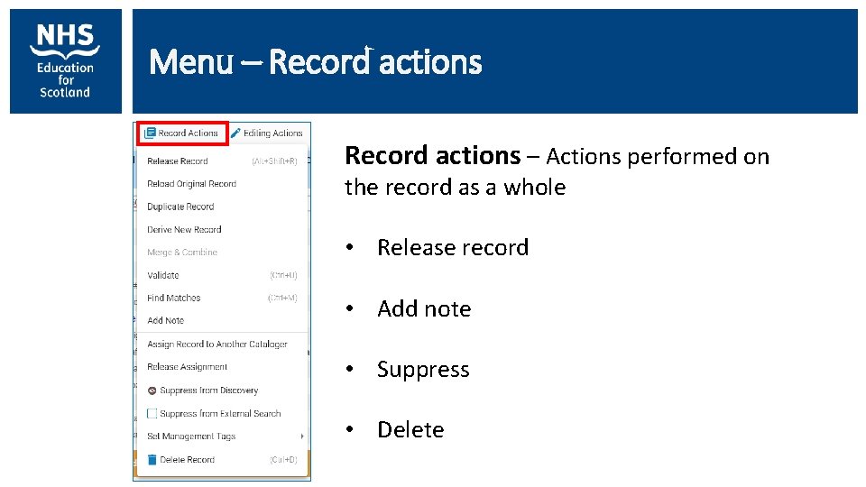The height and width of the screenshot is (487, 866).
Task: Select Release Assignment menu item
Action: pyautogui.click(x=188, y=367)
